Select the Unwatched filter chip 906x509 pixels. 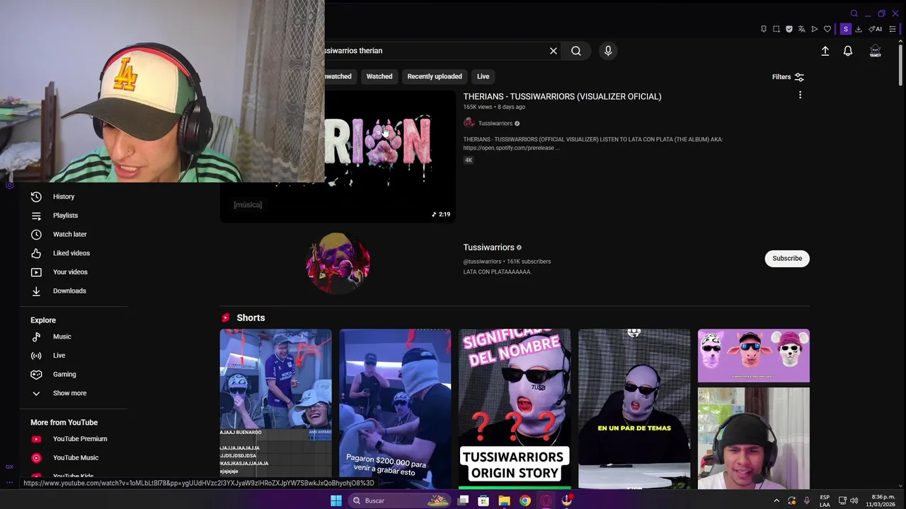[339, 76]
